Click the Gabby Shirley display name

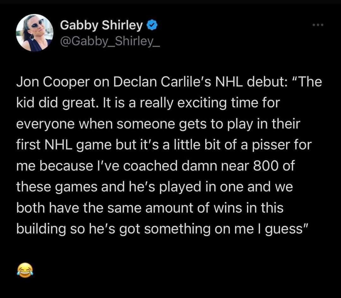point(101,26)
